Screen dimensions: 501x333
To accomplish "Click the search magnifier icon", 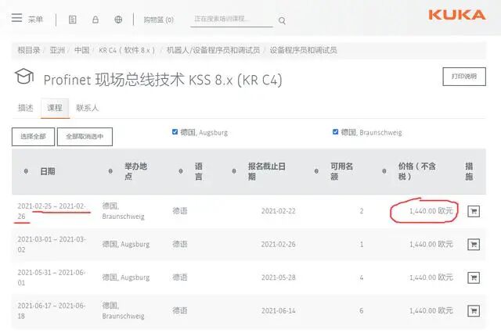I will [282, 21].
